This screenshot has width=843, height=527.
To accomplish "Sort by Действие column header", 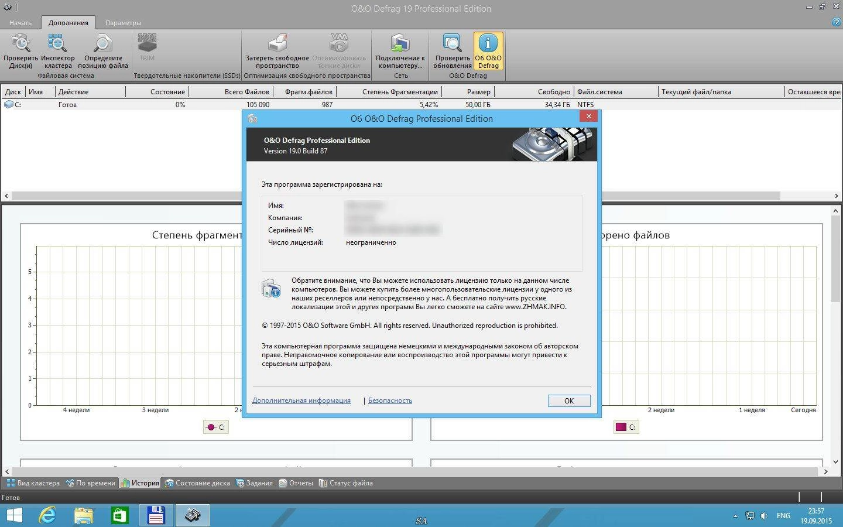I will coord(90,92).
